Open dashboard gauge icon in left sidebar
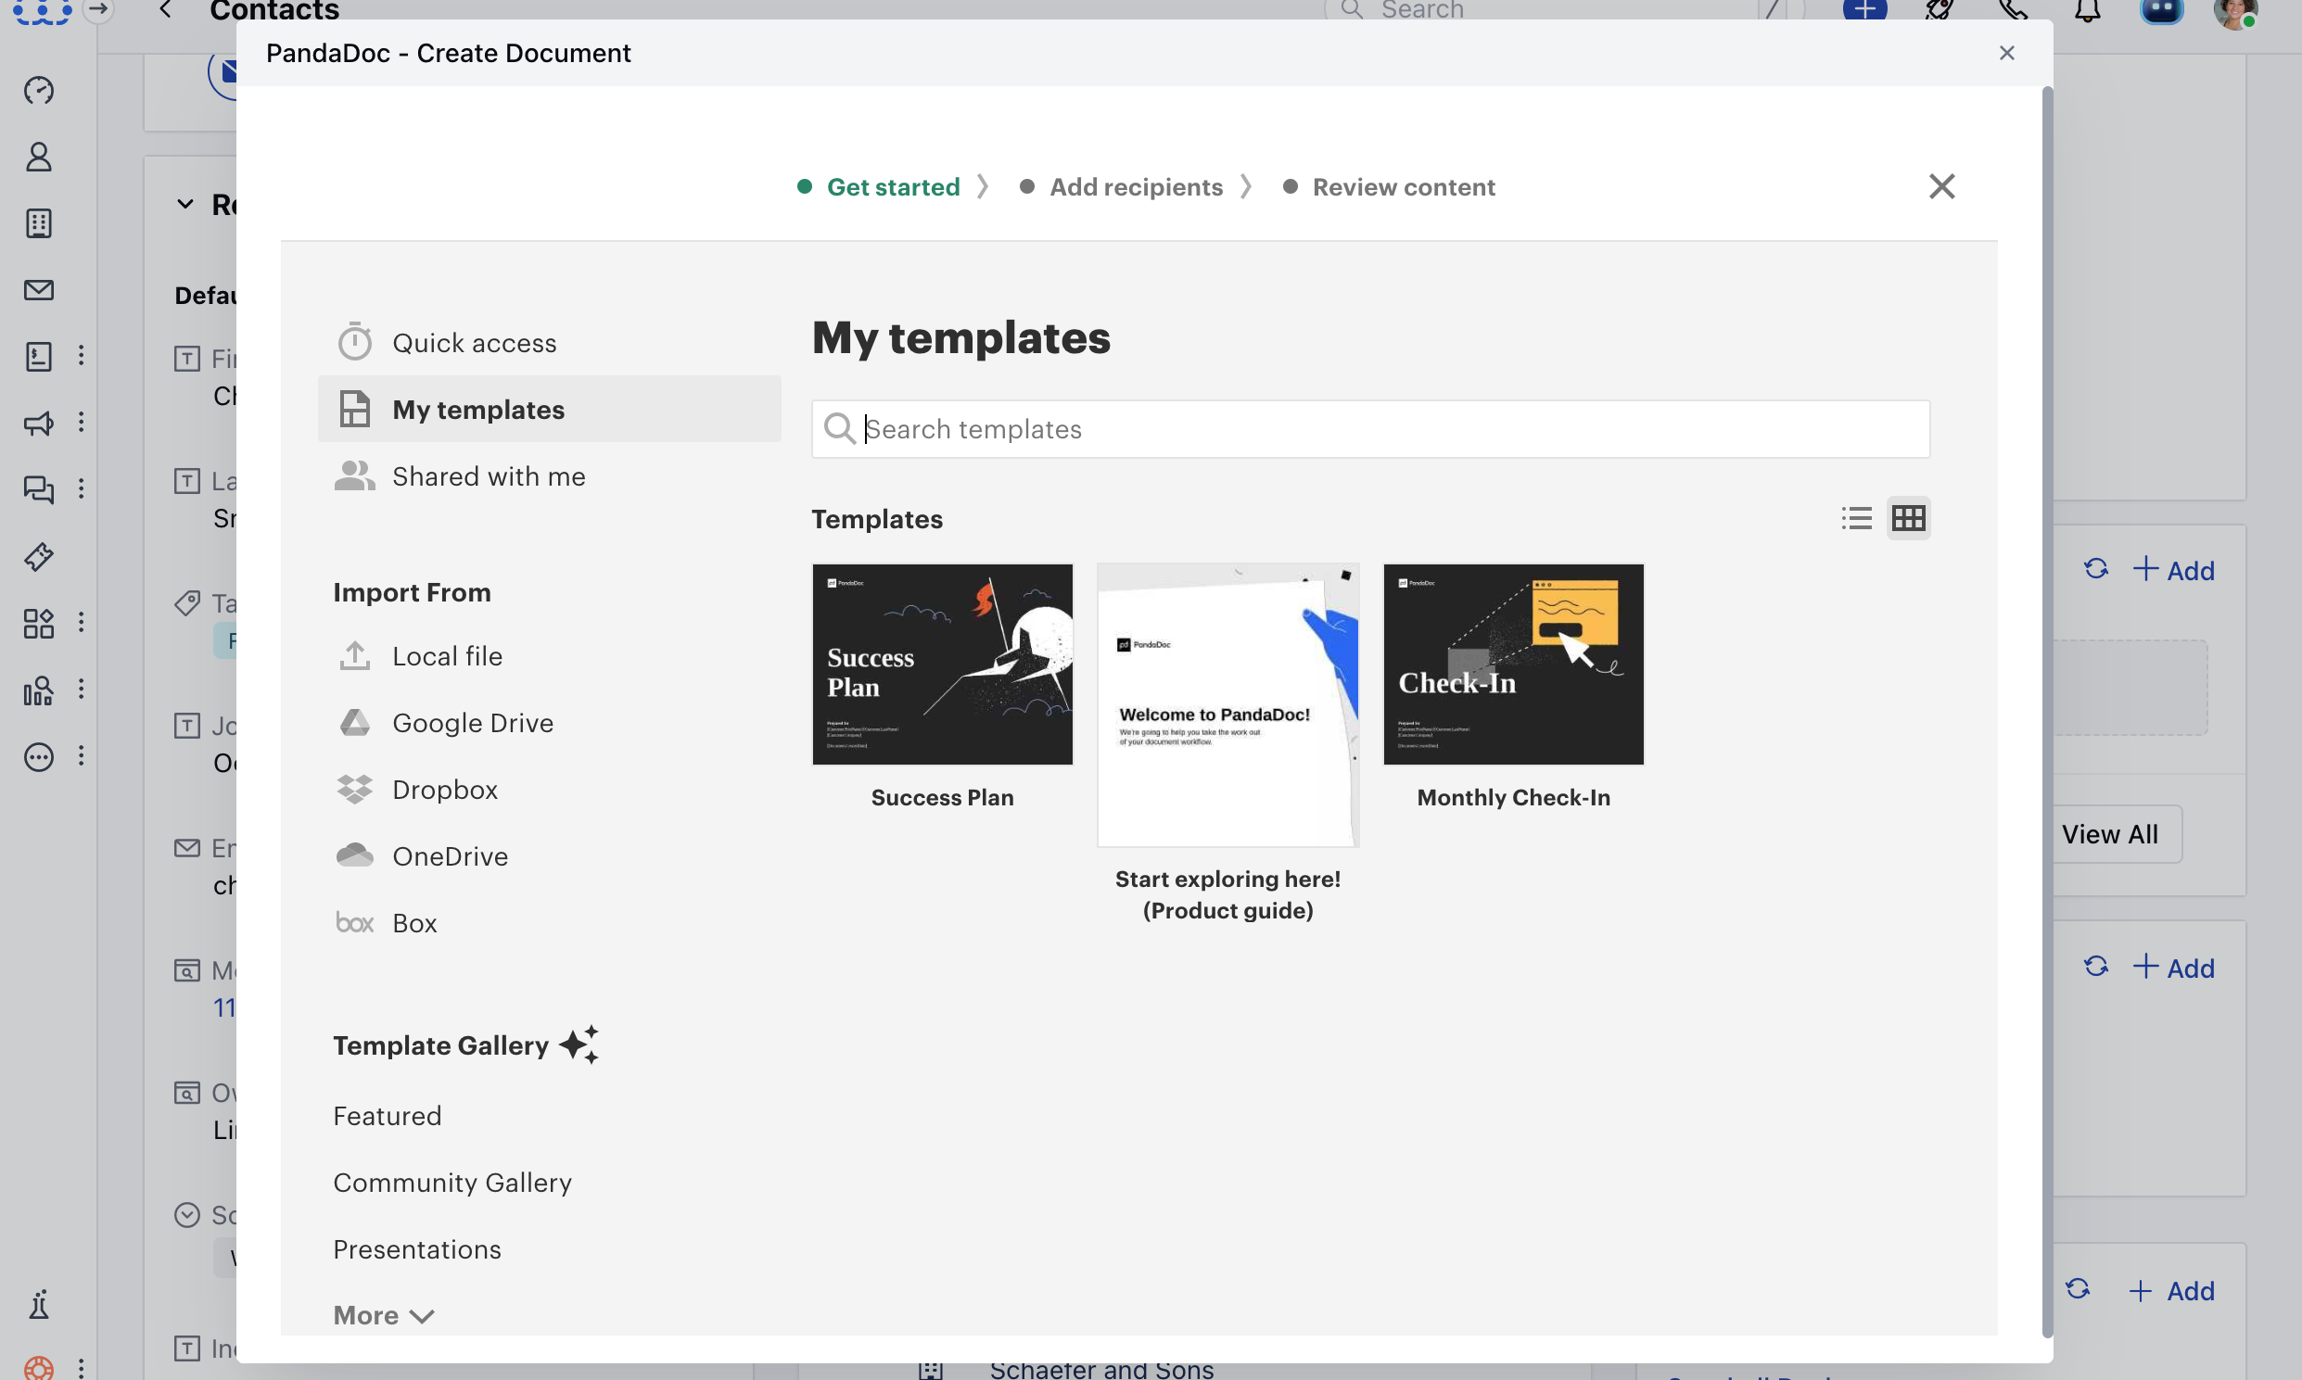Screen dimensions: 2302x1380 38,90
